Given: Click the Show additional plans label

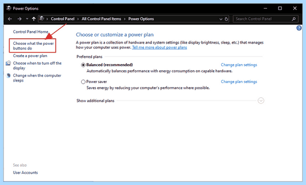Looking at the screenshot, I should point(95,101).
